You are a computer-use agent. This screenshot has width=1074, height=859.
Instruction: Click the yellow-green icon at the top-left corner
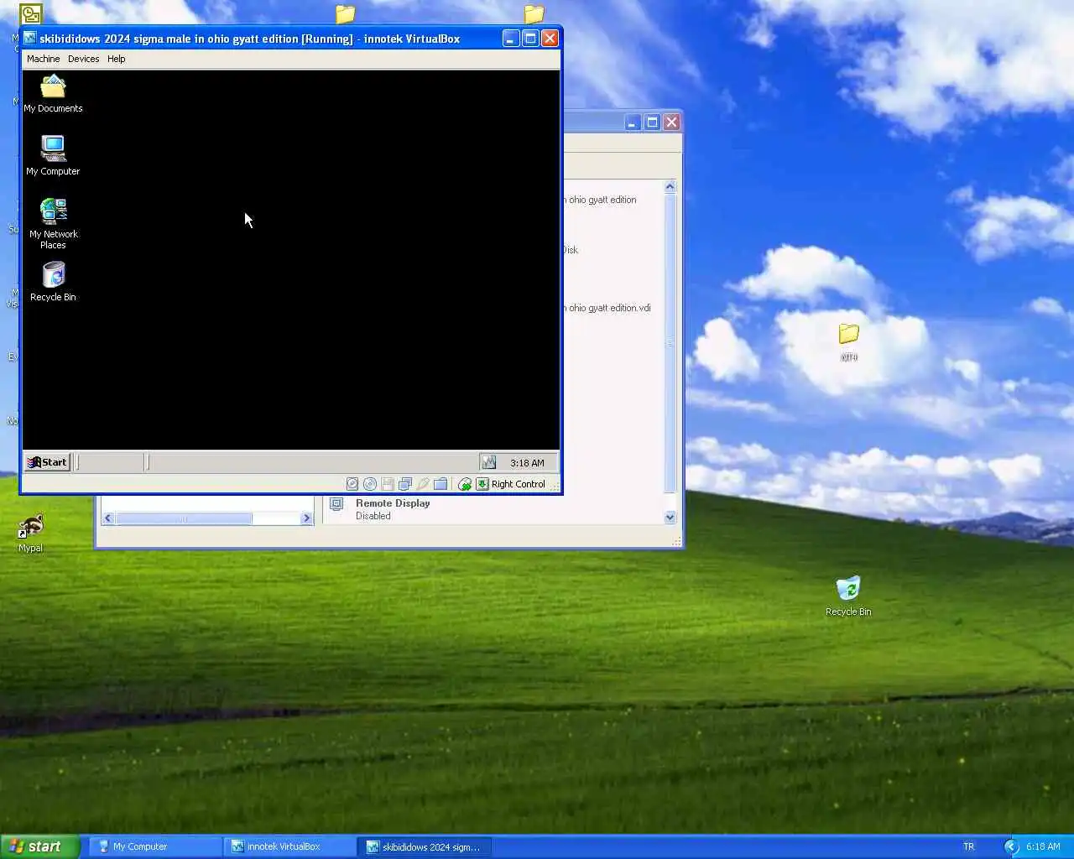[30, 14]
